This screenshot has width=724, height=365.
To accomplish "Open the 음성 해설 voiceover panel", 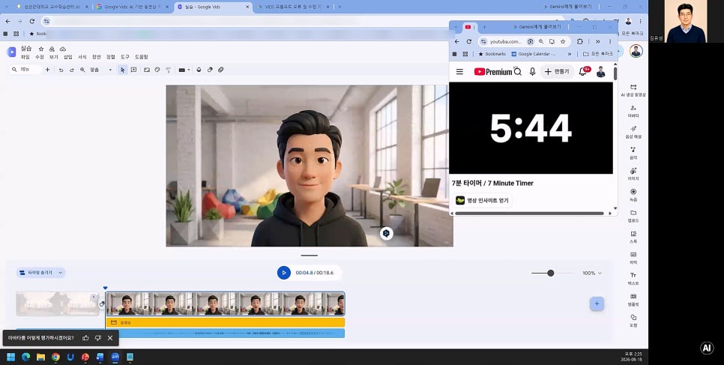I will [633, 132].
